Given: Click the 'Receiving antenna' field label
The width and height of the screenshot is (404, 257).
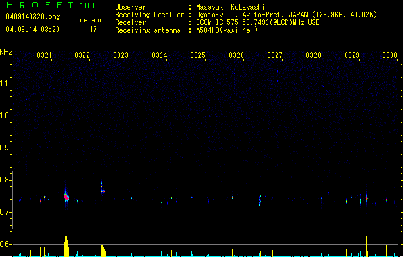Looking at the screenshot, I should point(148,30).
